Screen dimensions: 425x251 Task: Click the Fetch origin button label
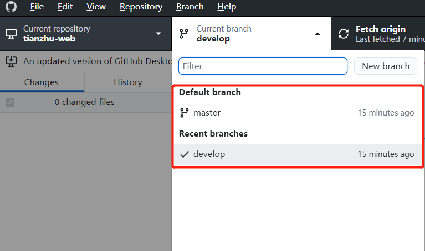click(x=381, y=29)
